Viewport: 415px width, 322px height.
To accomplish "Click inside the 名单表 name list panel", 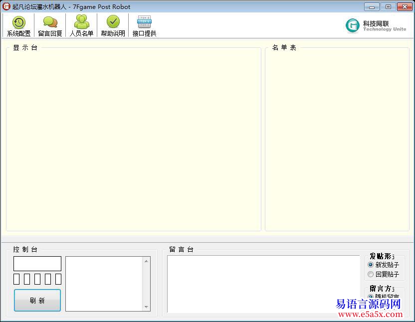I will 337,140.
